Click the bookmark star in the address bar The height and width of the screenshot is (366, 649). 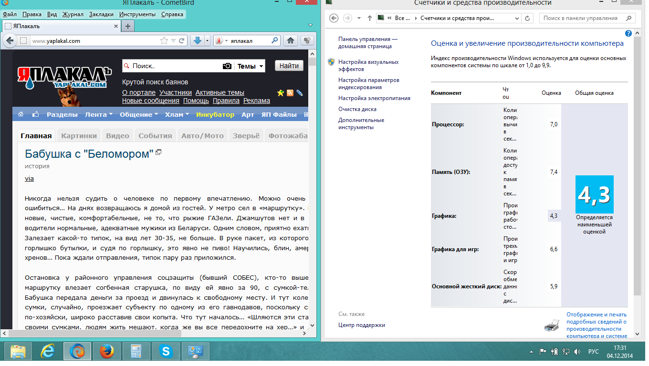coord(164,41)
